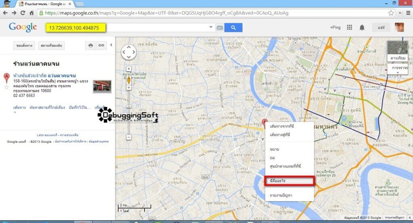Choose เส้นทางสู่ที่นี่ from context menu
Viewport: 413px width, 223px height.
point(280,135)
